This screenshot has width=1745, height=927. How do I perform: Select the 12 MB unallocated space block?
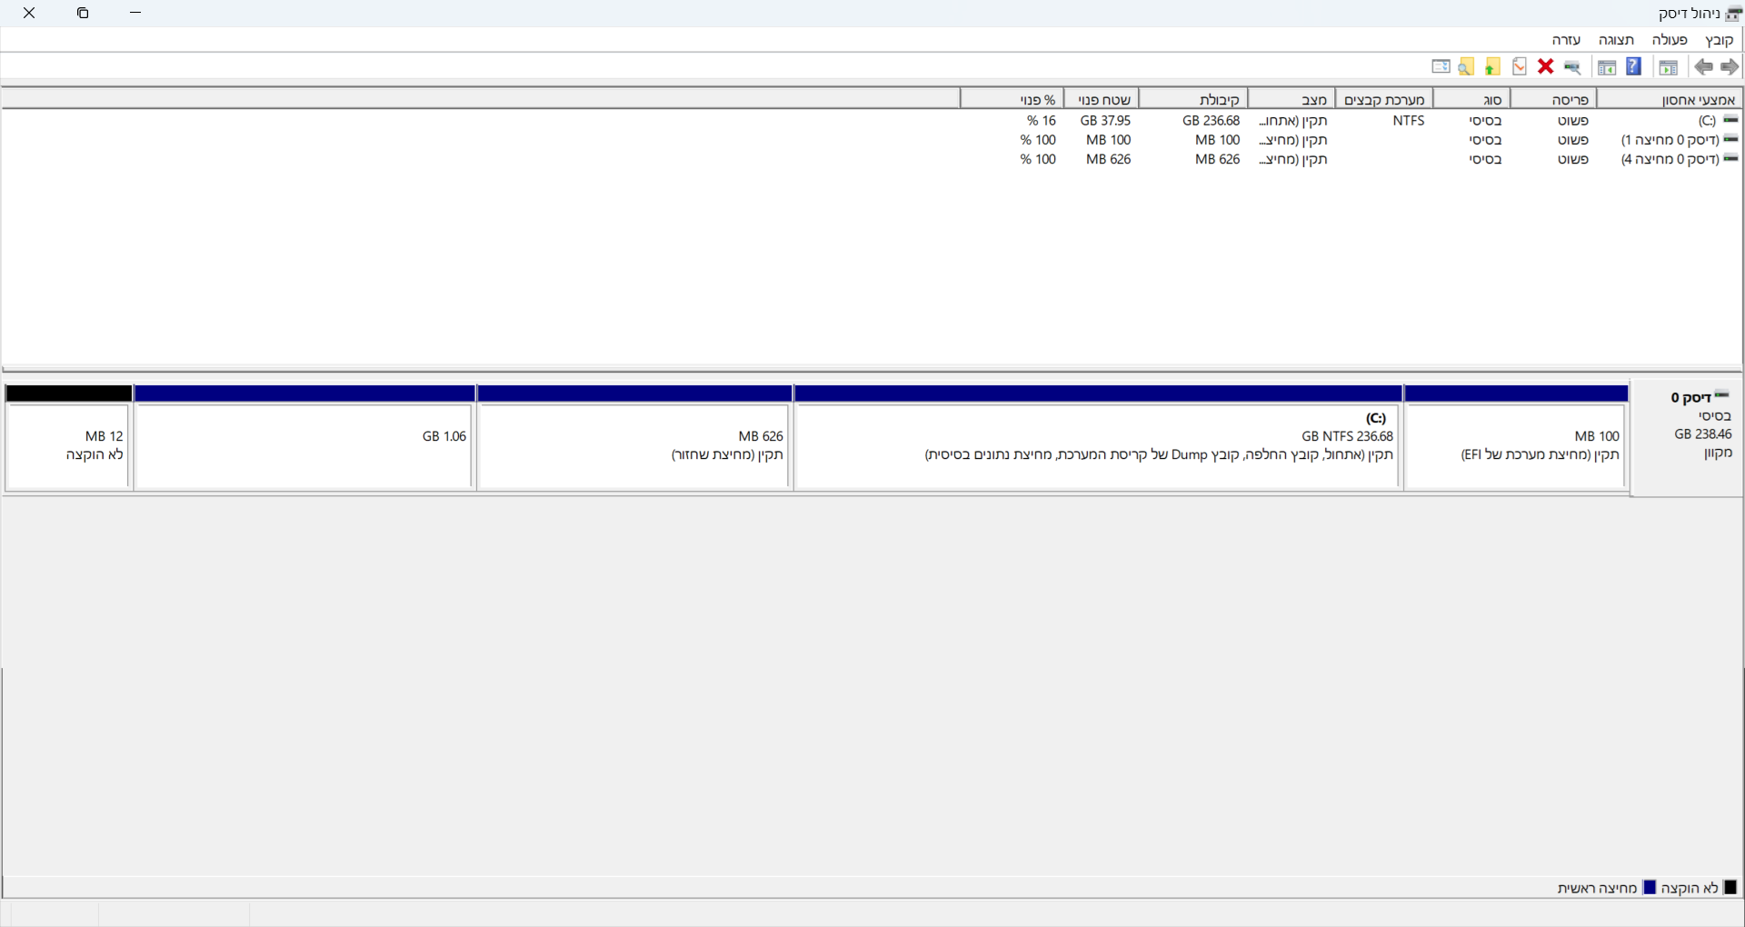coord(68,438)
